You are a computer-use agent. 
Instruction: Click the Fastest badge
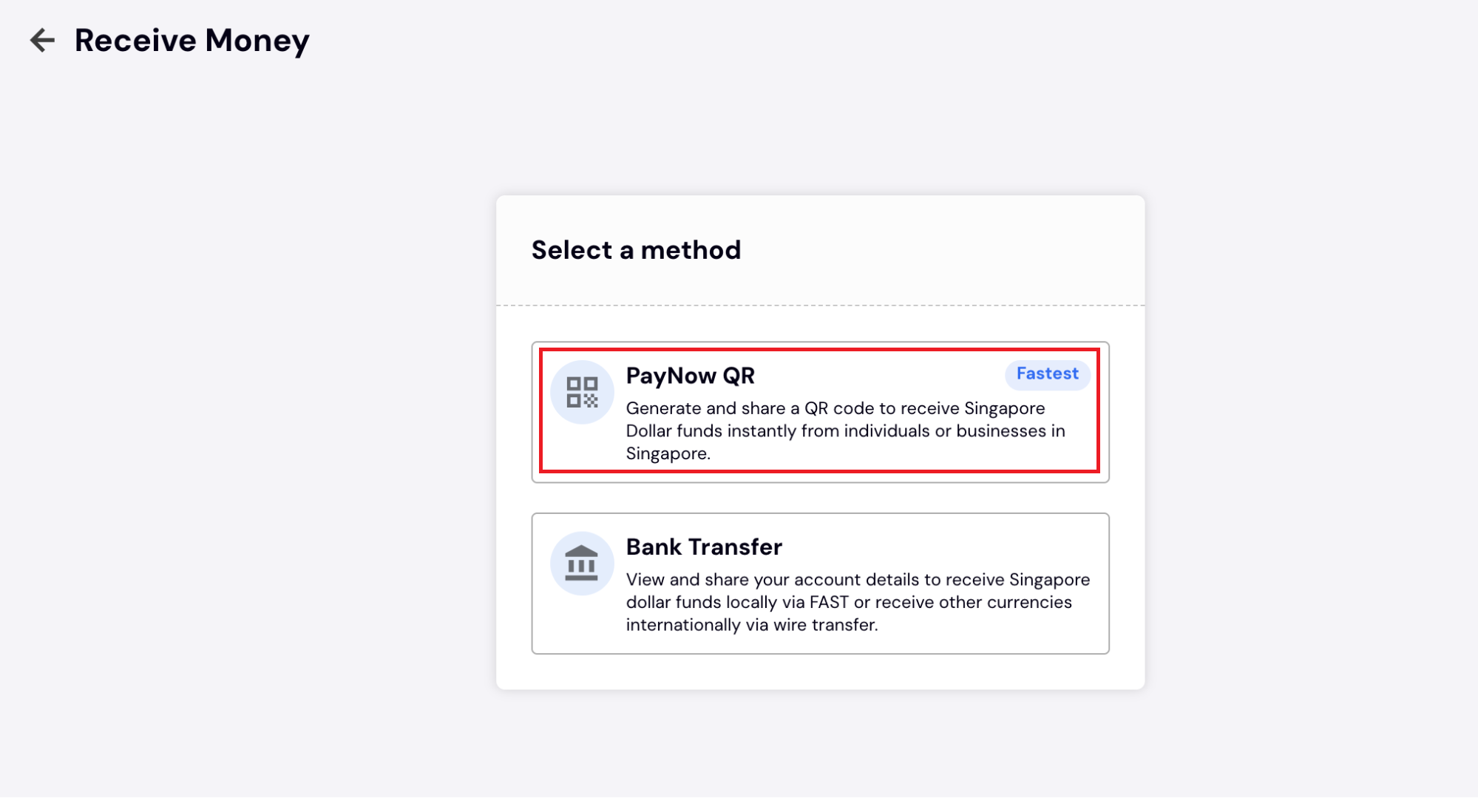coord(1047,373)
